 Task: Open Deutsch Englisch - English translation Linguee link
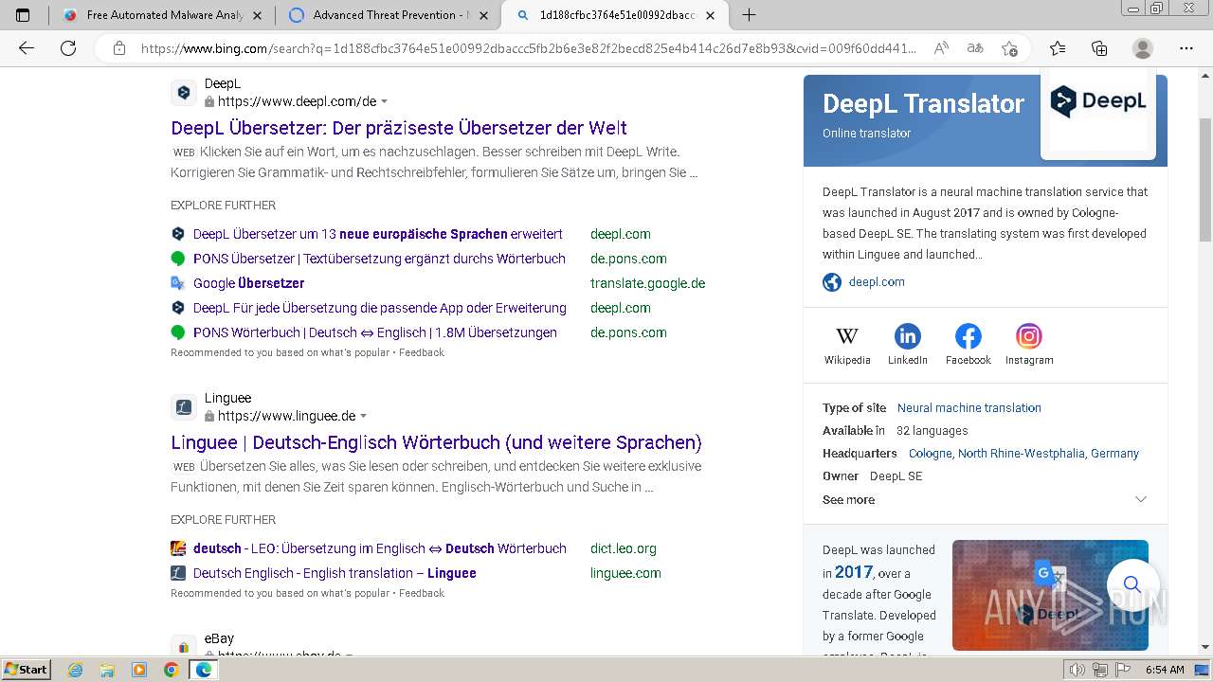pos(335,573)
